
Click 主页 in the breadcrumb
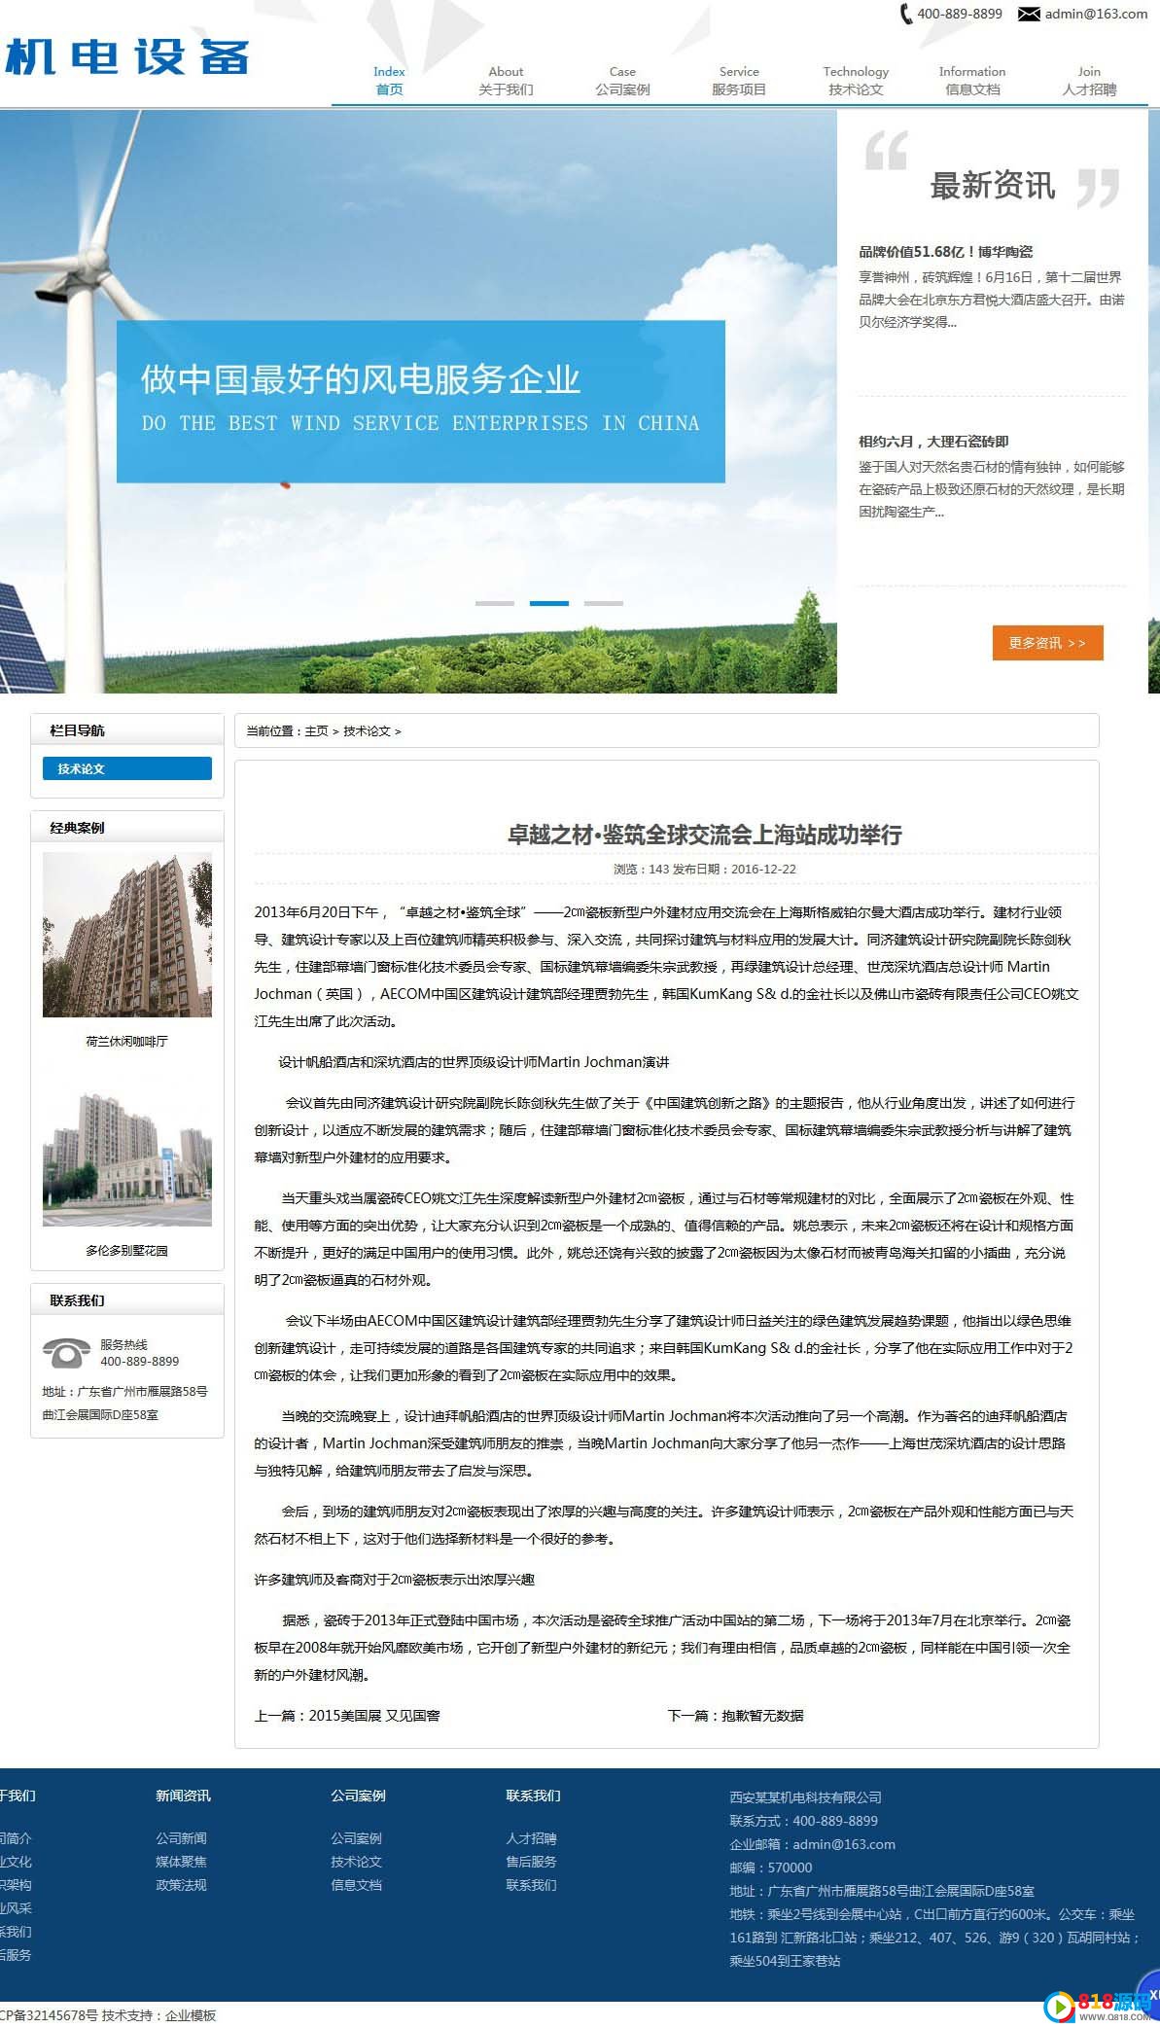[x=316, y=730]
